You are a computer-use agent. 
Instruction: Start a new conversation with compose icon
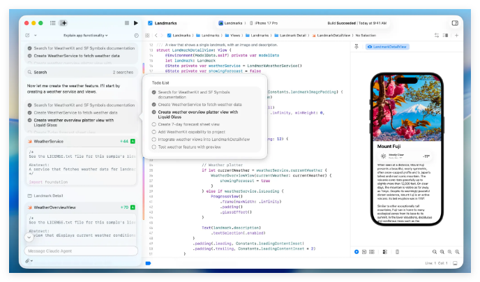pyautogui.click(x=27, y=35)
